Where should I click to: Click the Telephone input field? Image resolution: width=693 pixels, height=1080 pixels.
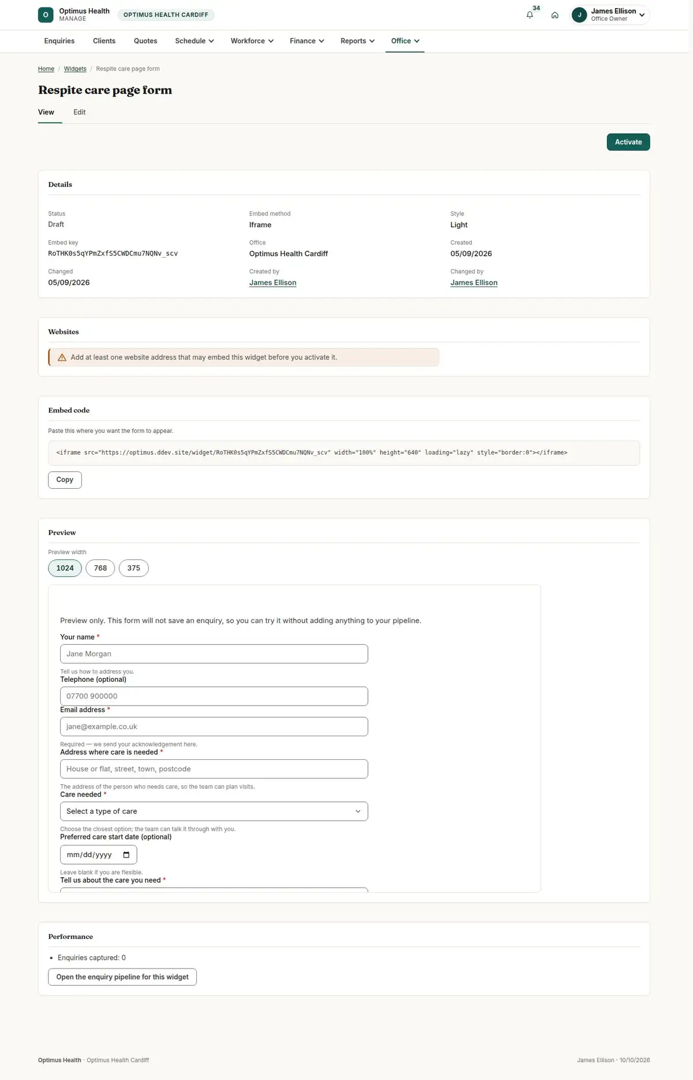(214, 696)
